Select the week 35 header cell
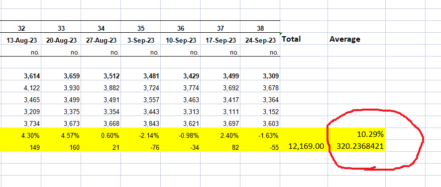441x187 pixels. 141,27
